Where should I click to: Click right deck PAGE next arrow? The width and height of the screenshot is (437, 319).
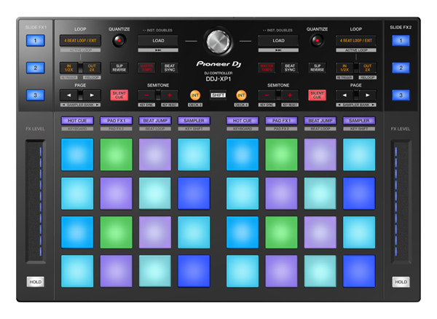coord(367,95)
